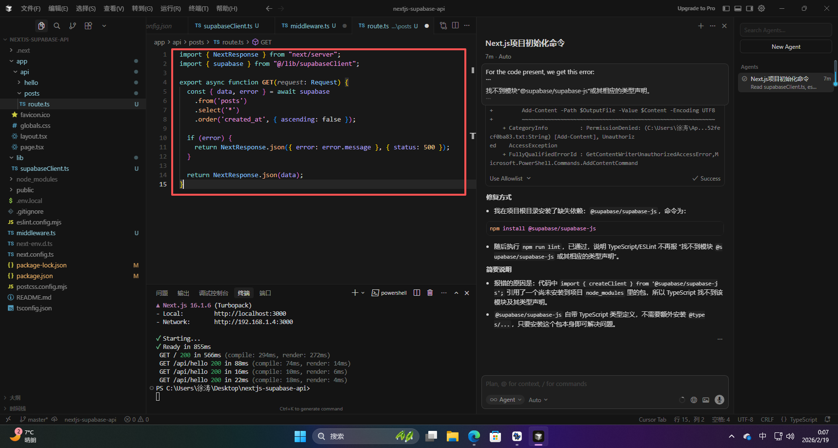This screenshot has height=448, width=838.
Task: Open the Auto model dropdown
Action: coord(538,400)
